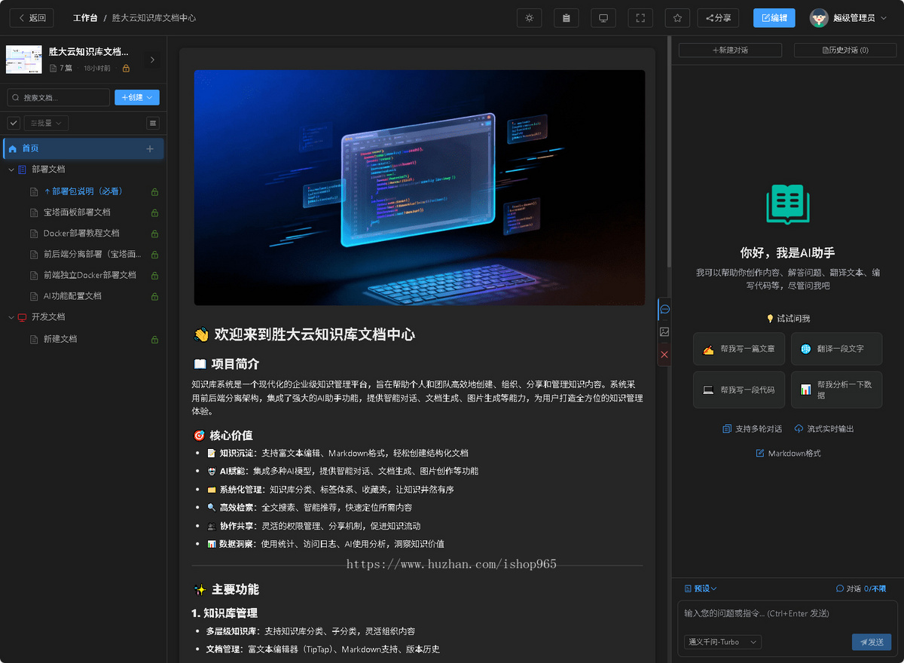Favorite this knowledge base via star icon
The image size is (904, 663).
[x=677, y=18]
